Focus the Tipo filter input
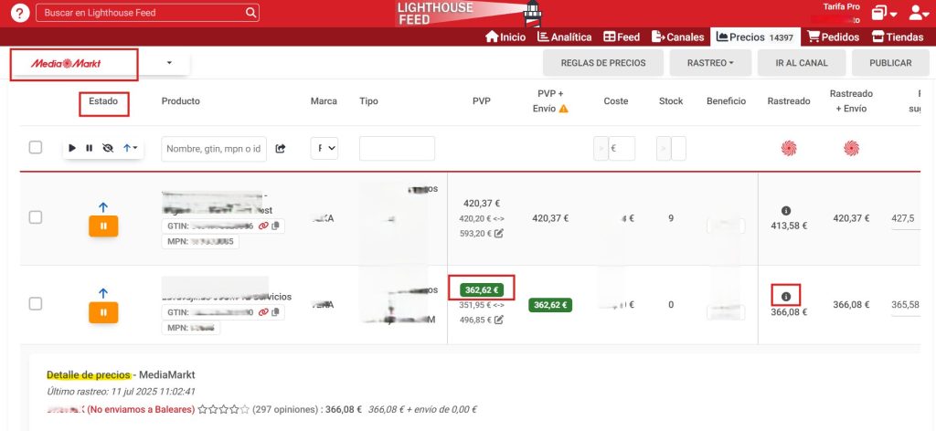 (x=397, y=149)
